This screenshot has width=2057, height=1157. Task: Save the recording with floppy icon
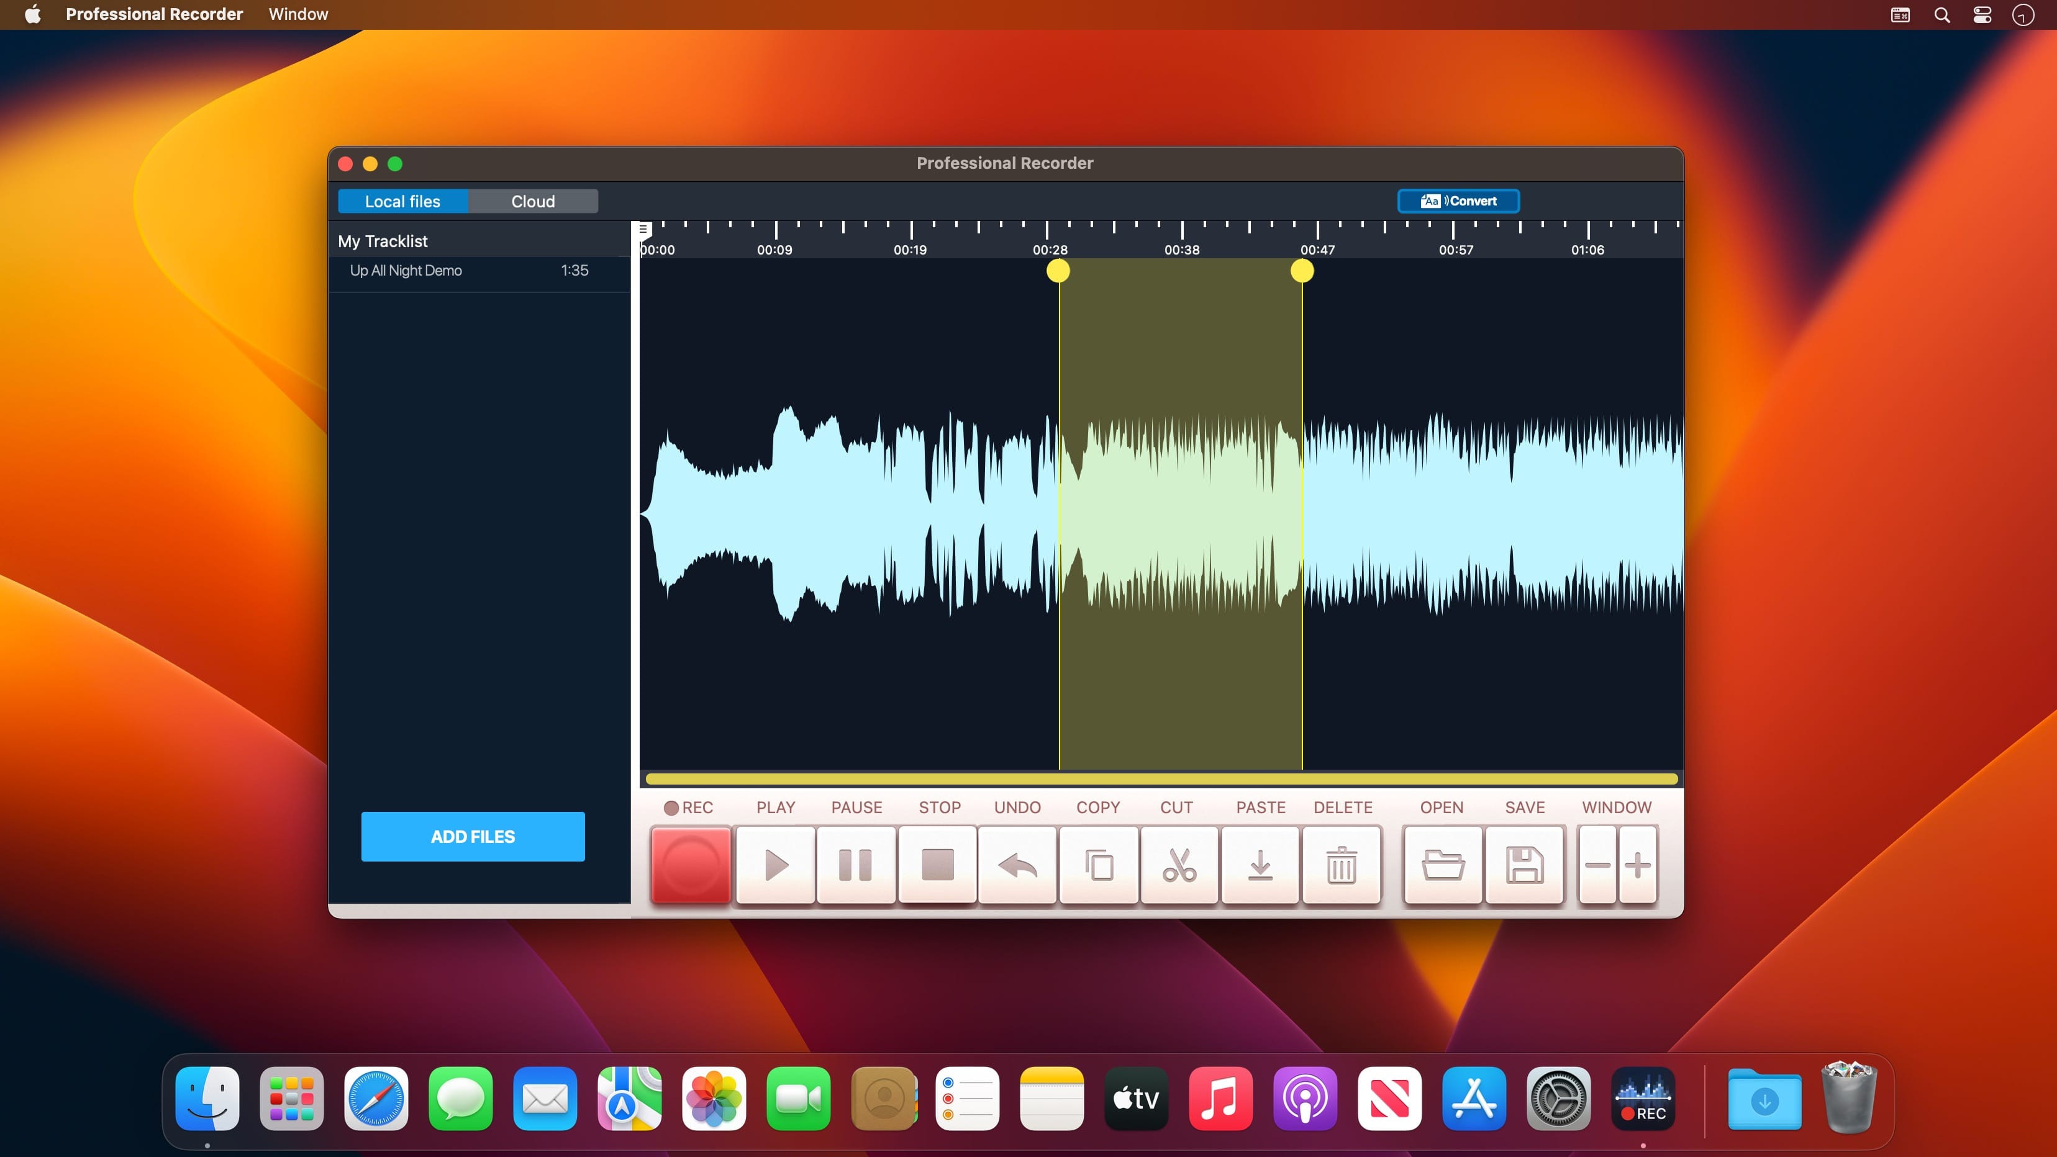tap(1524, 865)
